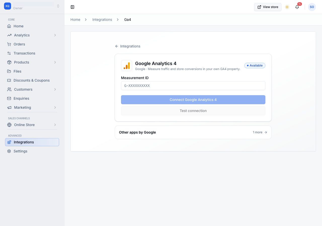This screenshot has width=322, height=226.
Task: Click the Home house icon in sidebar
Action: (9, 26)
